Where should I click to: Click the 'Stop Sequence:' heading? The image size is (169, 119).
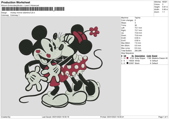pos(128,53)
